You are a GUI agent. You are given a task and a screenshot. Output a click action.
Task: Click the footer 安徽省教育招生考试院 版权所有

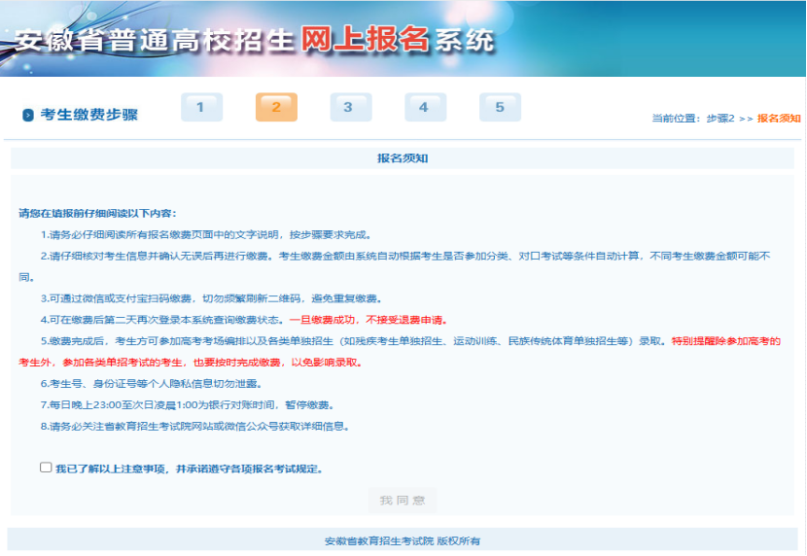pyautogui.click(x=403, y=540)
